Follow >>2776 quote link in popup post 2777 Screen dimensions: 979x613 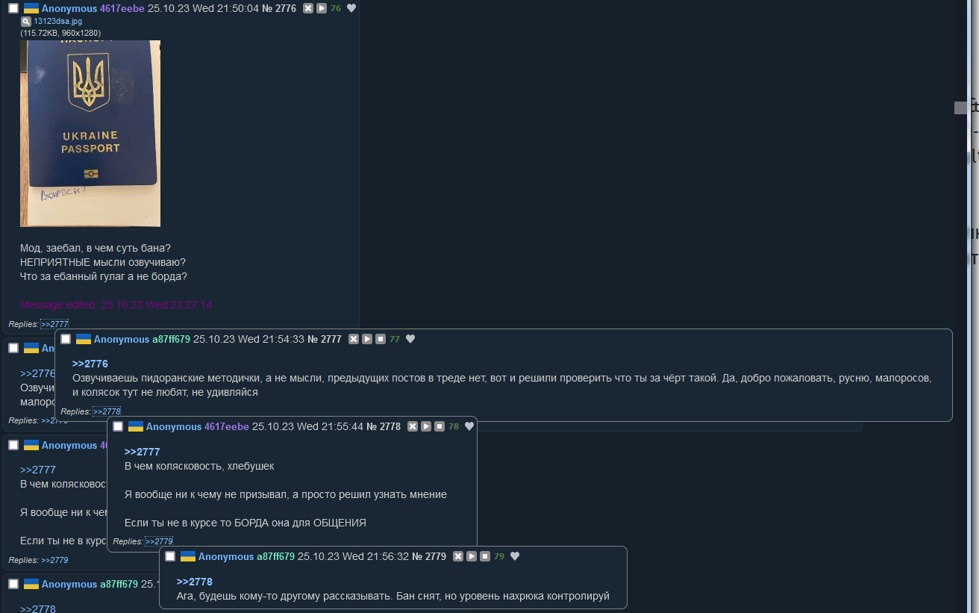click(90, 364)
